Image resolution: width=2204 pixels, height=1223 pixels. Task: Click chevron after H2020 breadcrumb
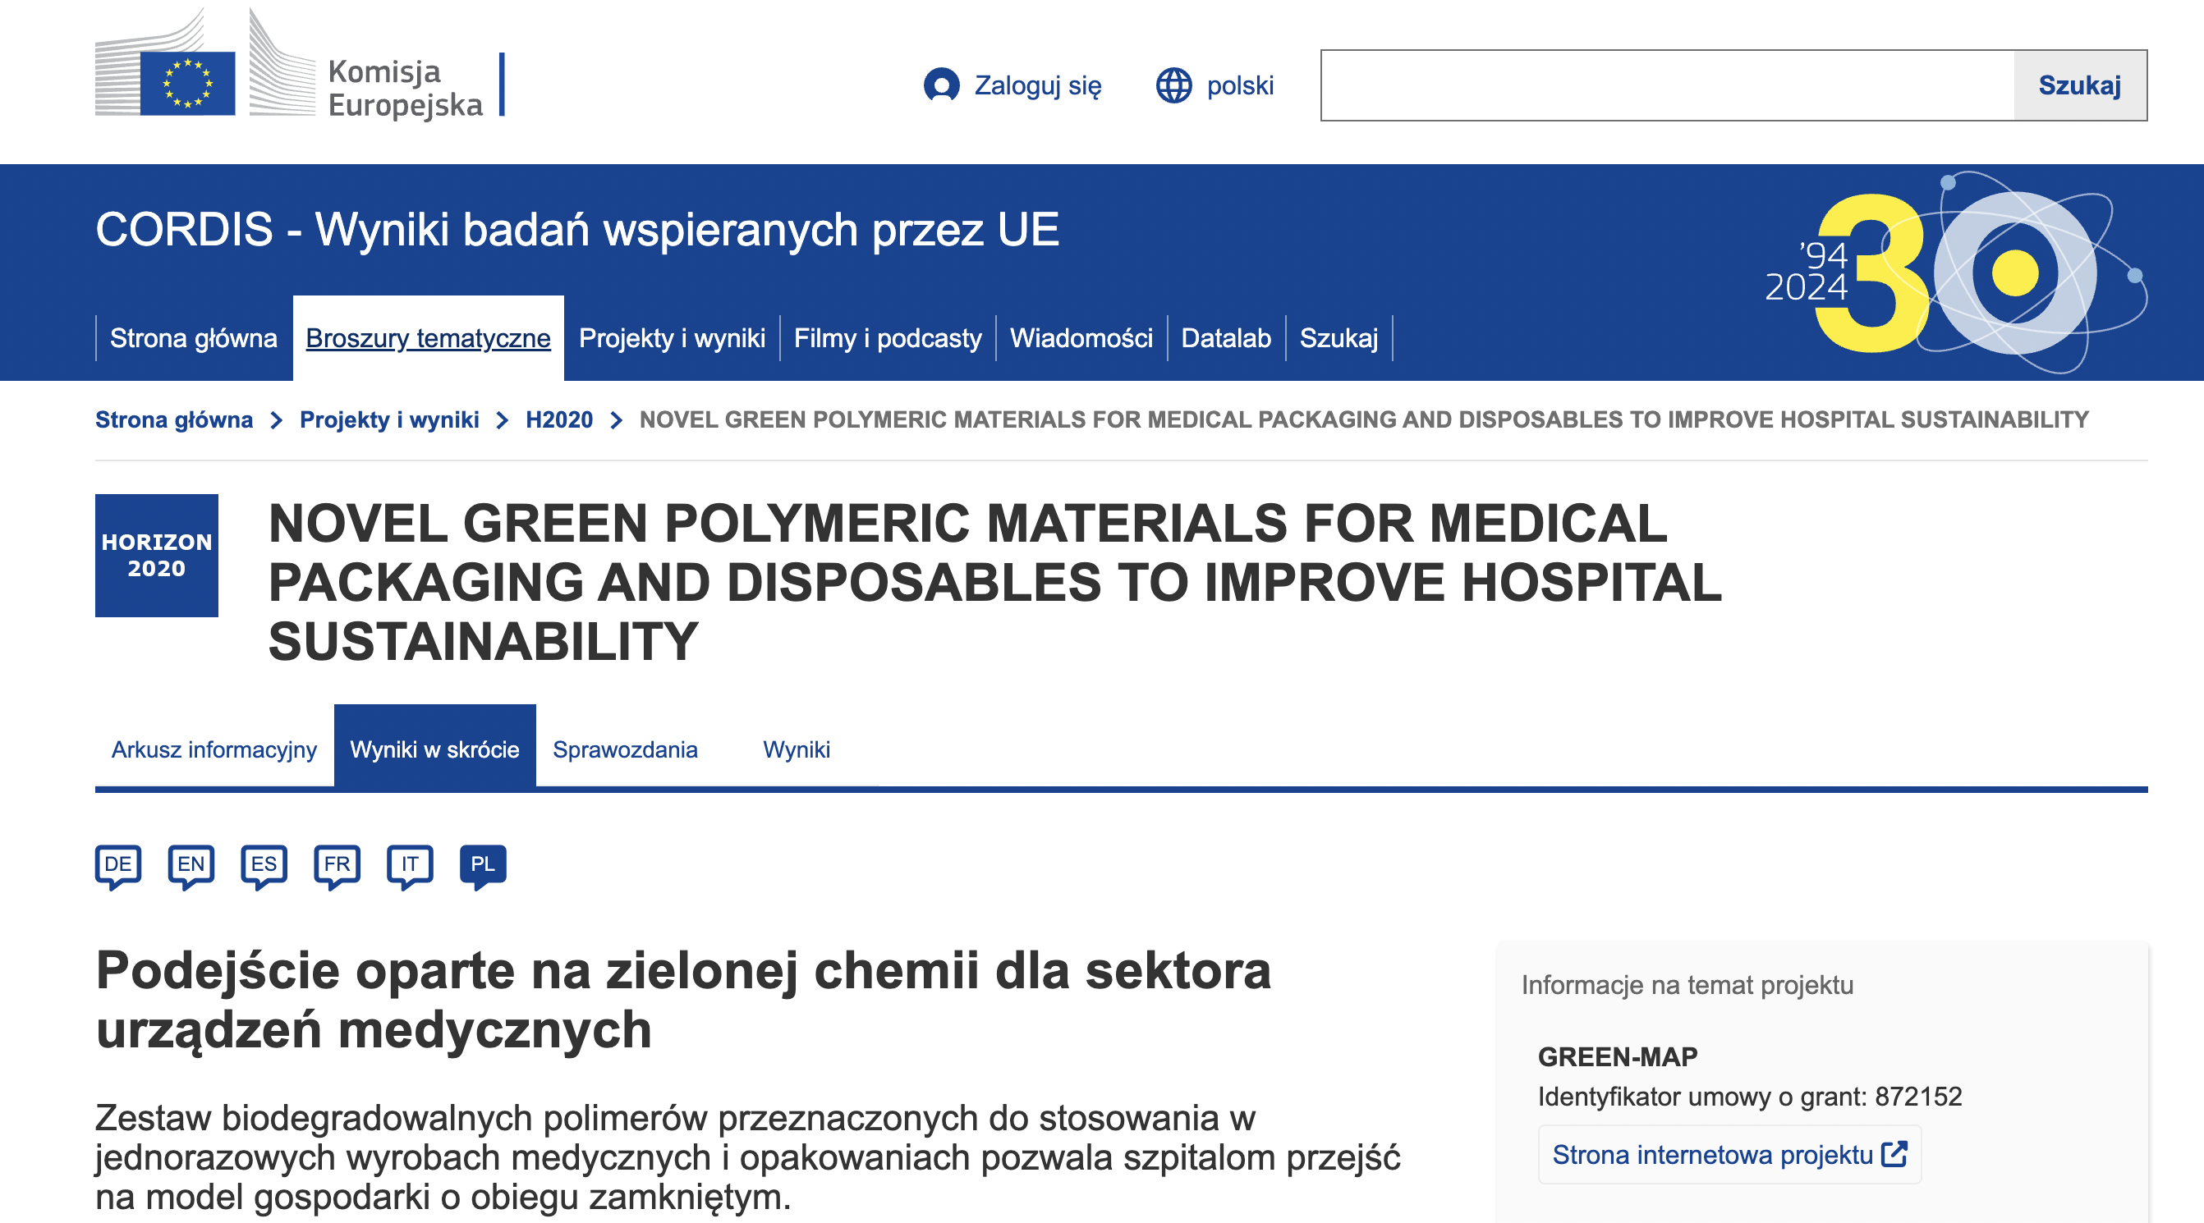pyautogui.click(x=616, y=420)
